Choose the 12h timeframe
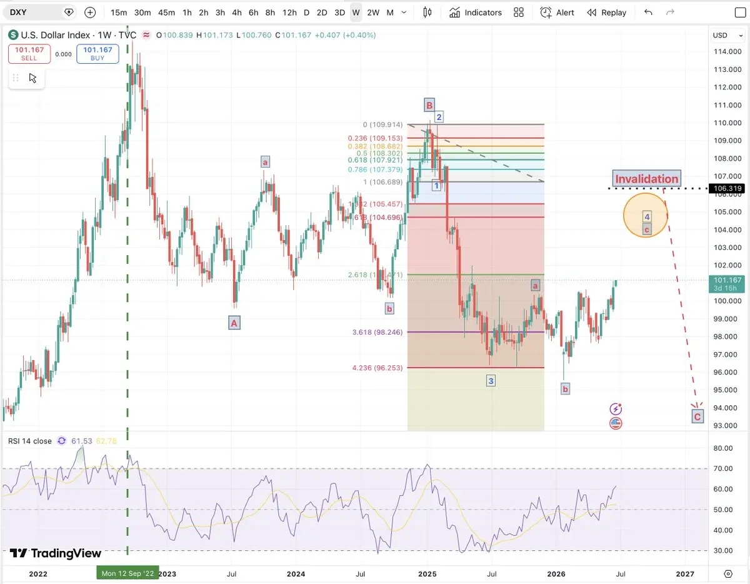This screenshot has width=750, height=584. point(289,12)
